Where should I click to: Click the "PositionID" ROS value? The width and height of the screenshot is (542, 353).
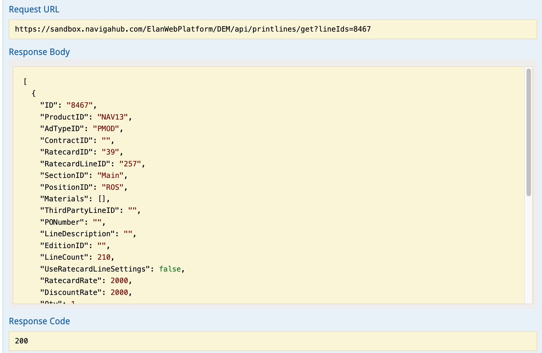coord(112,187)
